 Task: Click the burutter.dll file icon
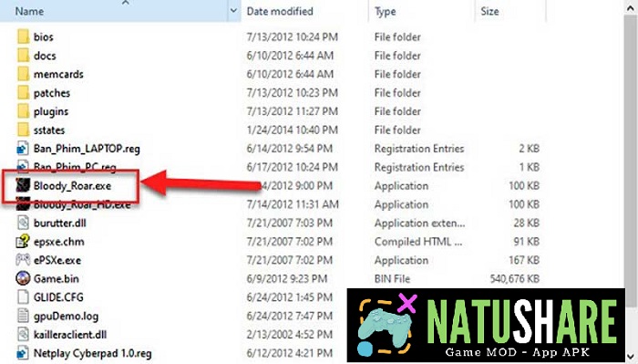[x=23, y=223]
